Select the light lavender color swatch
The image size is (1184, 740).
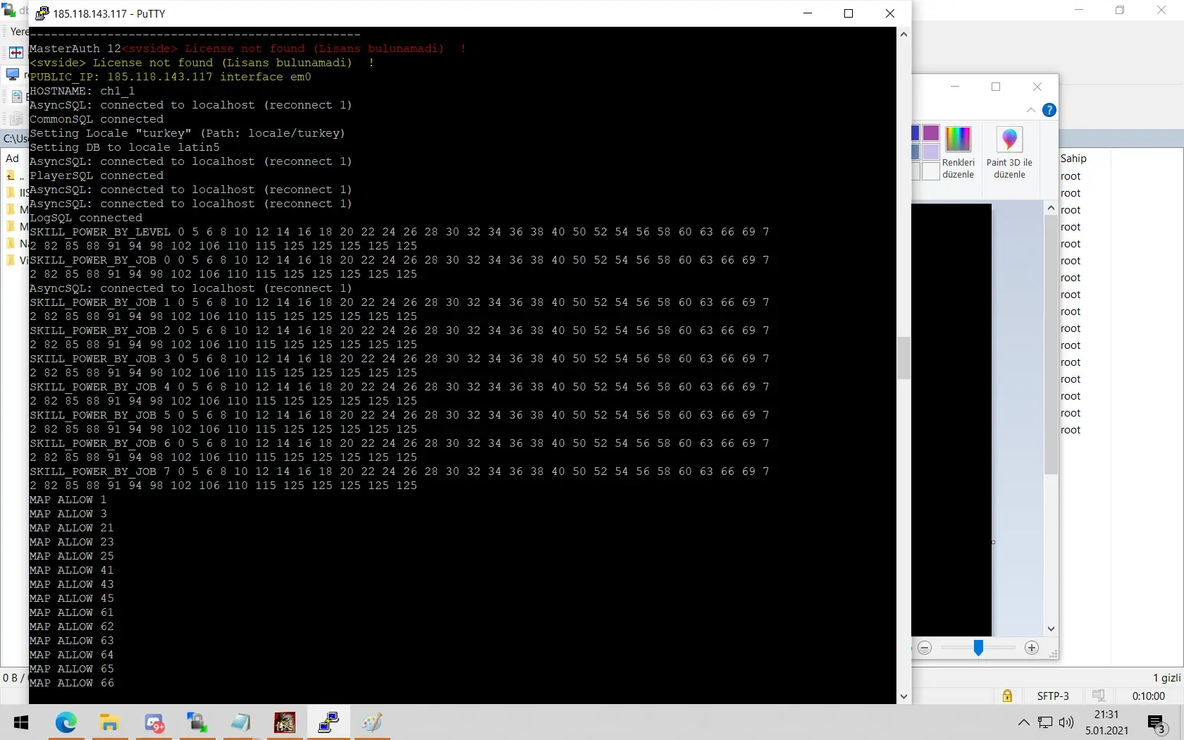931,152
